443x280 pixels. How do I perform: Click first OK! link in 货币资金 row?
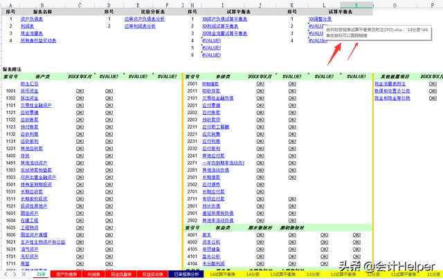pyautogui.click(x=80, y=91)
